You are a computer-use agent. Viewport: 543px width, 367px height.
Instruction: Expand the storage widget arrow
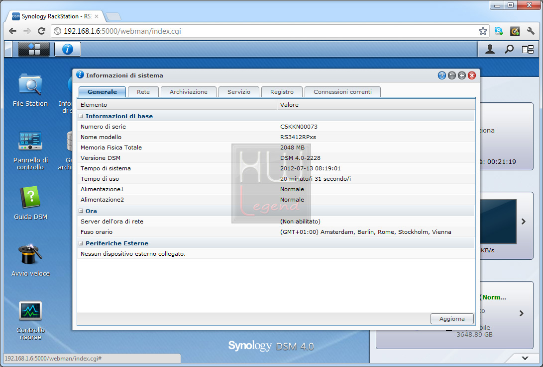522,313
